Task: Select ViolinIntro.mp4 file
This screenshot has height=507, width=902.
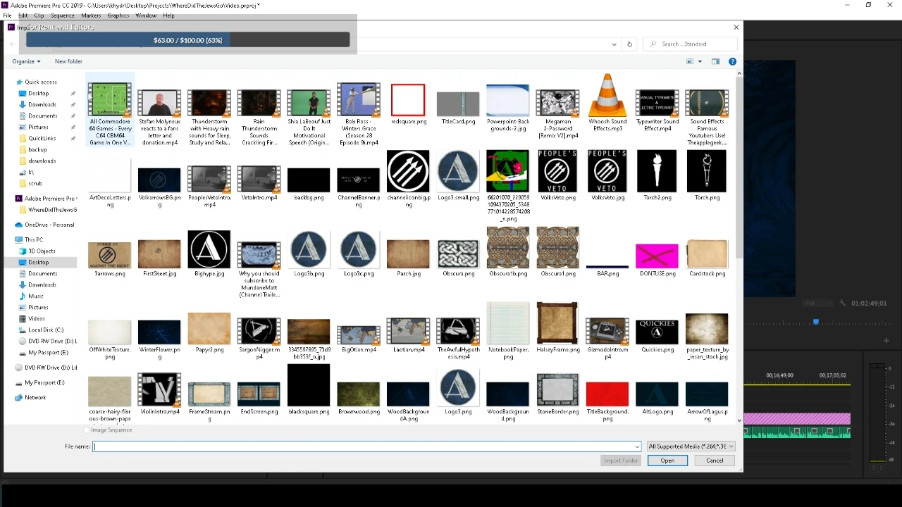Action: [159, 394]
